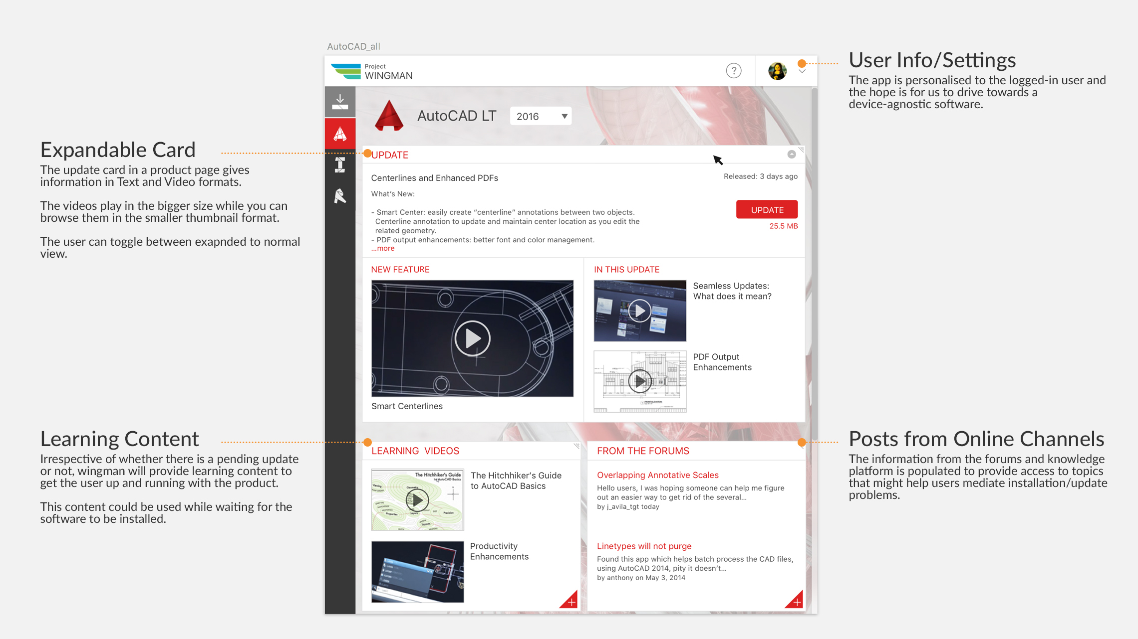Click the PDF Output Enhancements title text
Viewport: 1138px width, 639px height.
pos(722,362)
